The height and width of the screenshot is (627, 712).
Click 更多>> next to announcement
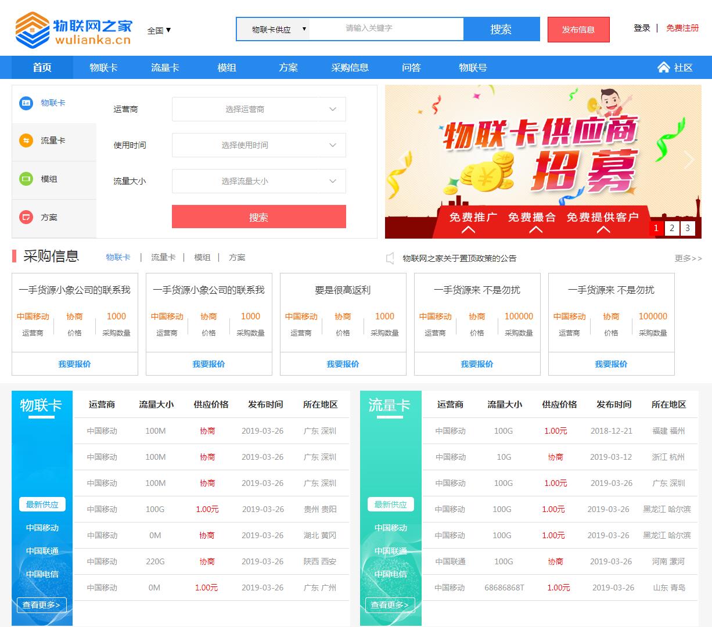point(688,258)
